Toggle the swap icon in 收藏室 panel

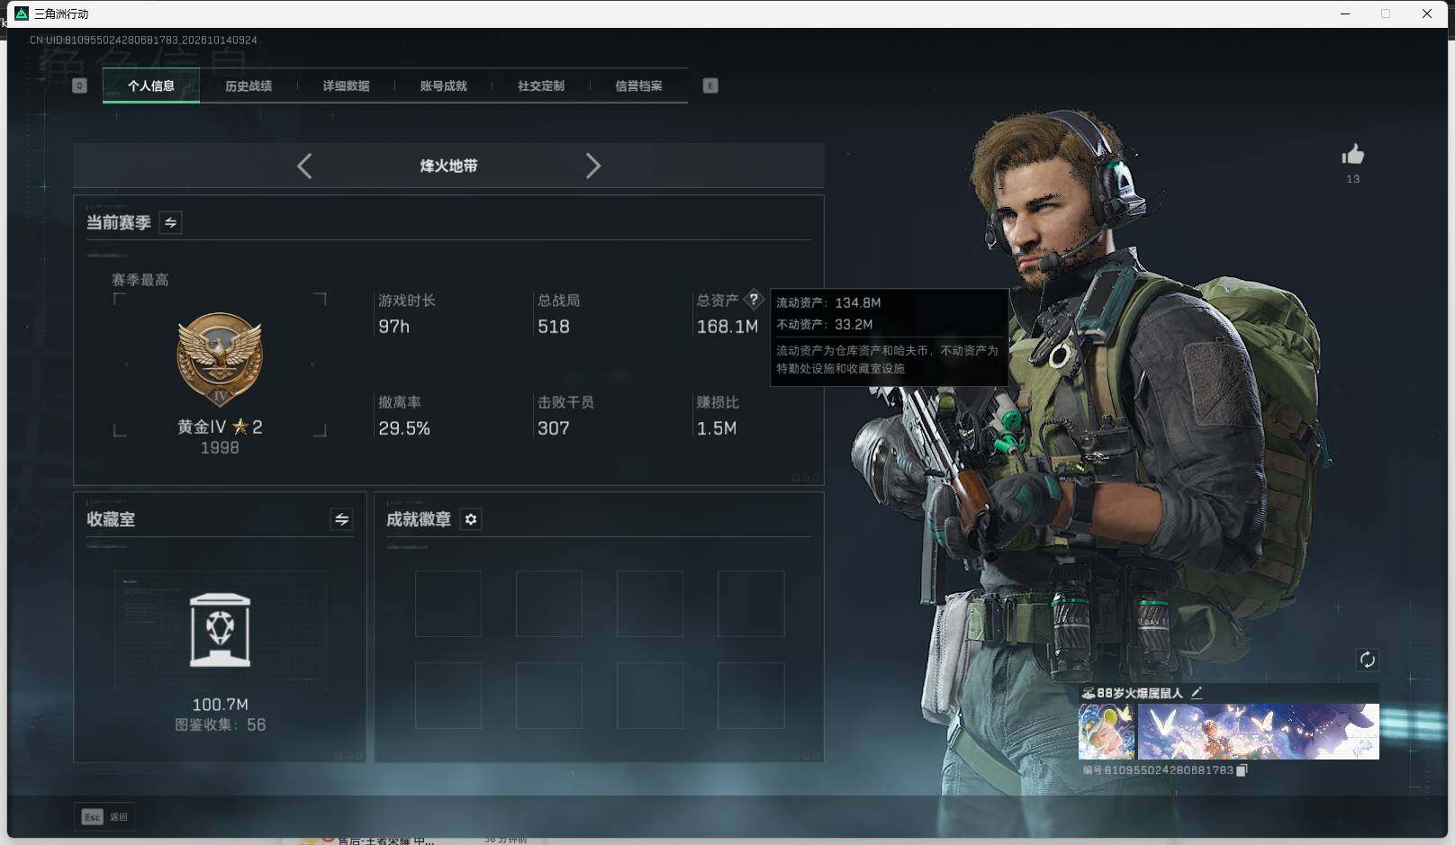point(341,519)
